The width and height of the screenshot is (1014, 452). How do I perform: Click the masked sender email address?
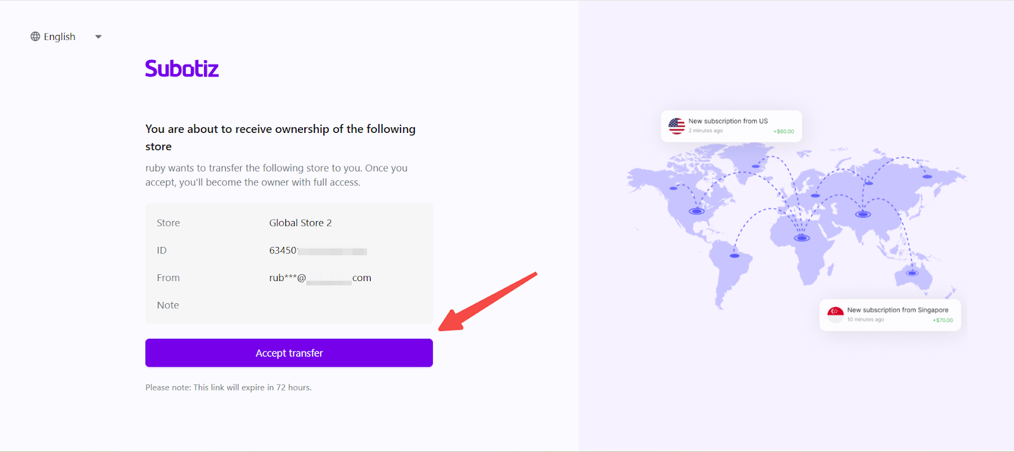tap(320, 278)
